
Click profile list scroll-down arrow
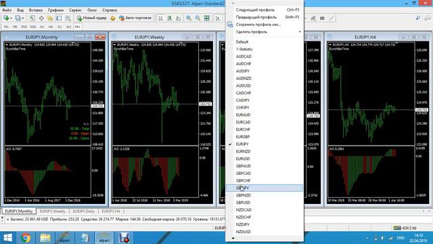(233, 238)
